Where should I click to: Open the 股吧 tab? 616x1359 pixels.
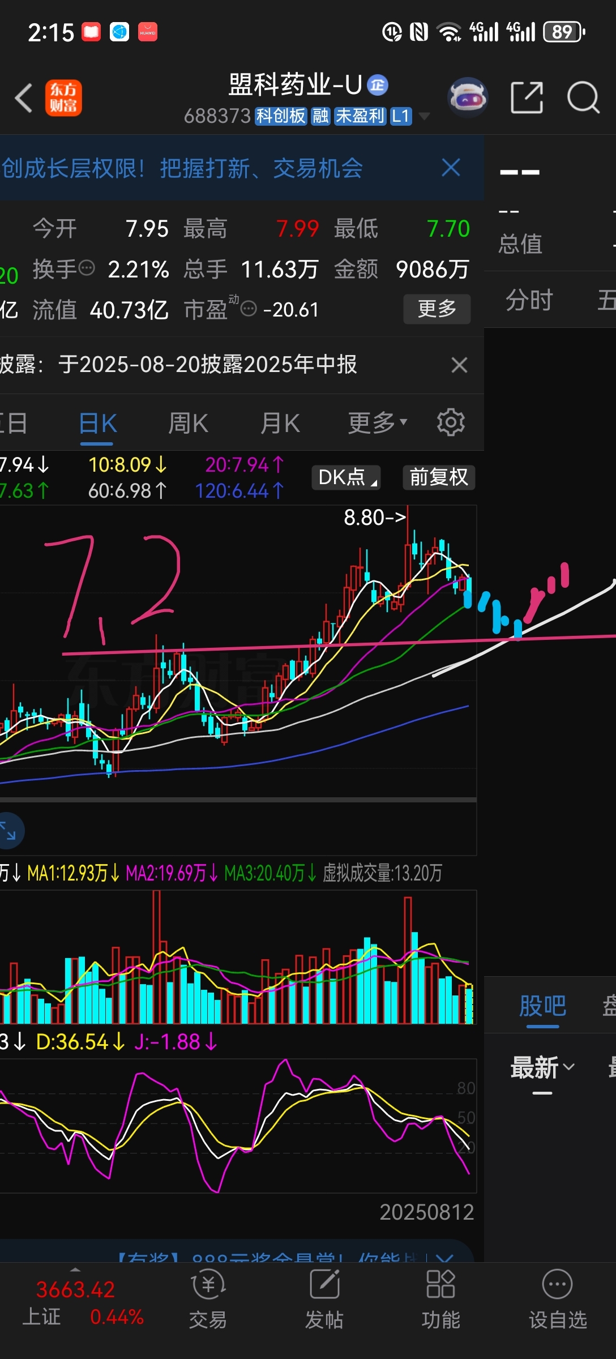click(x=542, y=1006)
